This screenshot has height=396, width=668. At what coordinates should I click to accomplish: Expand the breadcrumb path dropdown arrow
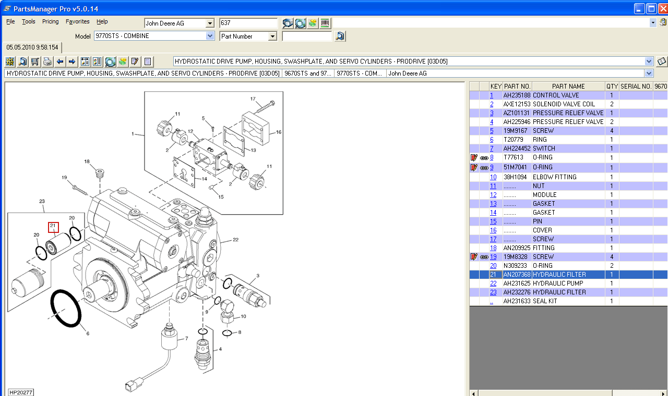click(649, 73)
